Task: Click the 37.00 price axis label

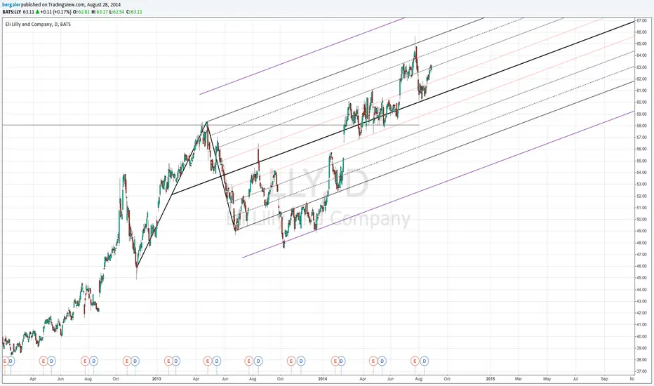Action: (x=641, y=371)
